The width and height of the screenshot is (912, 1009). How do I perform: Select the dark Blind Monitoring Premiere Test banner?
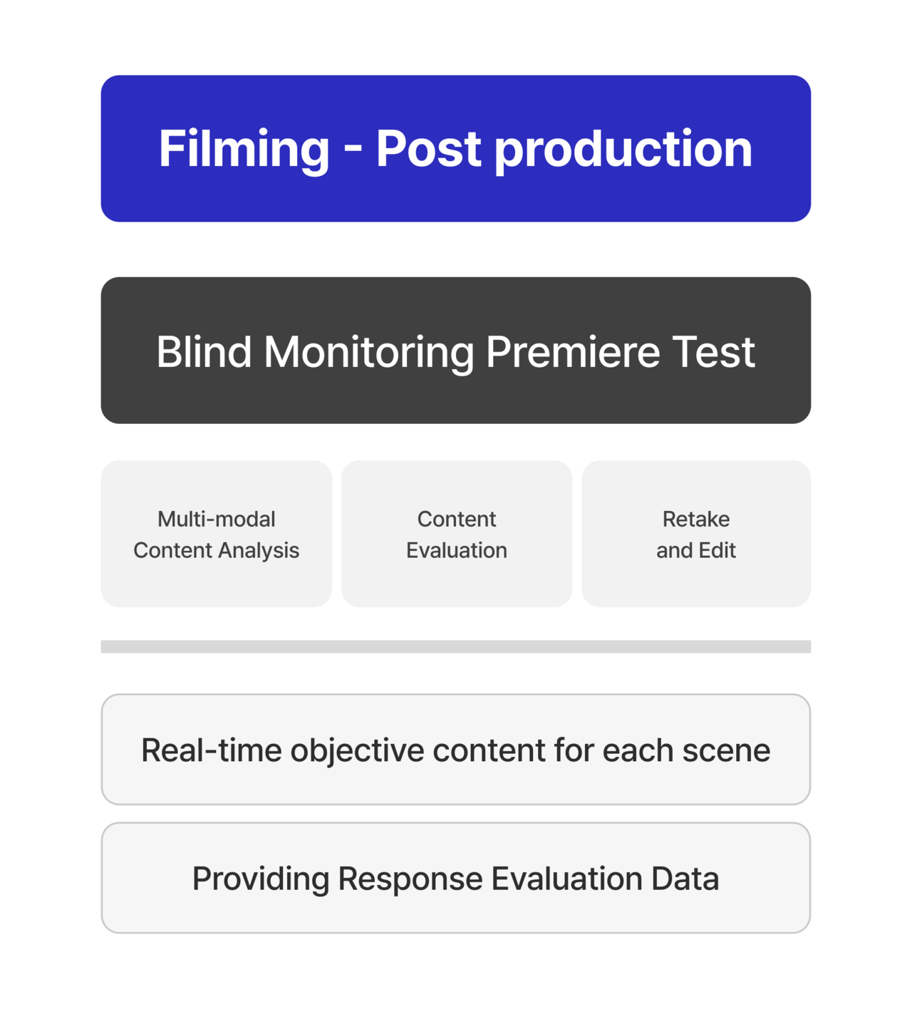click(456, 351)
